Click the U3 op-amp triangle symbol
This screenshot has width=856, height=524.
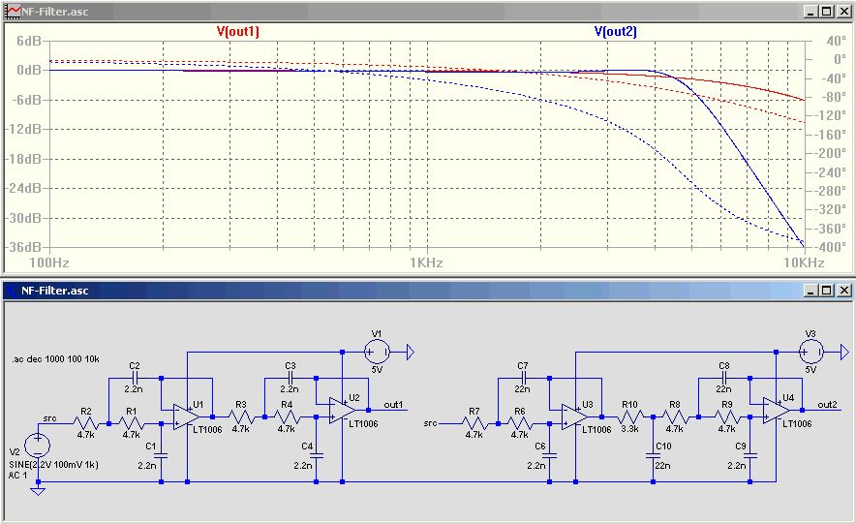575,417
